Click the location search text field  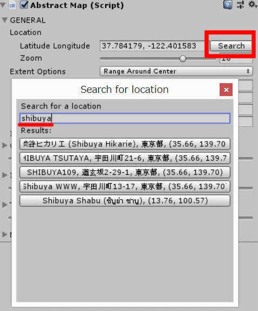(x=125, y=118)
